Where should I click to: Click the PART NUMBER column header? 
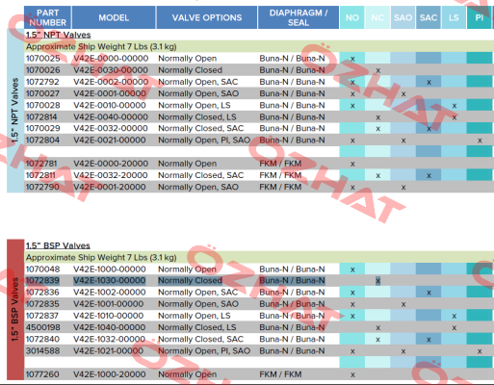point(47,17)
